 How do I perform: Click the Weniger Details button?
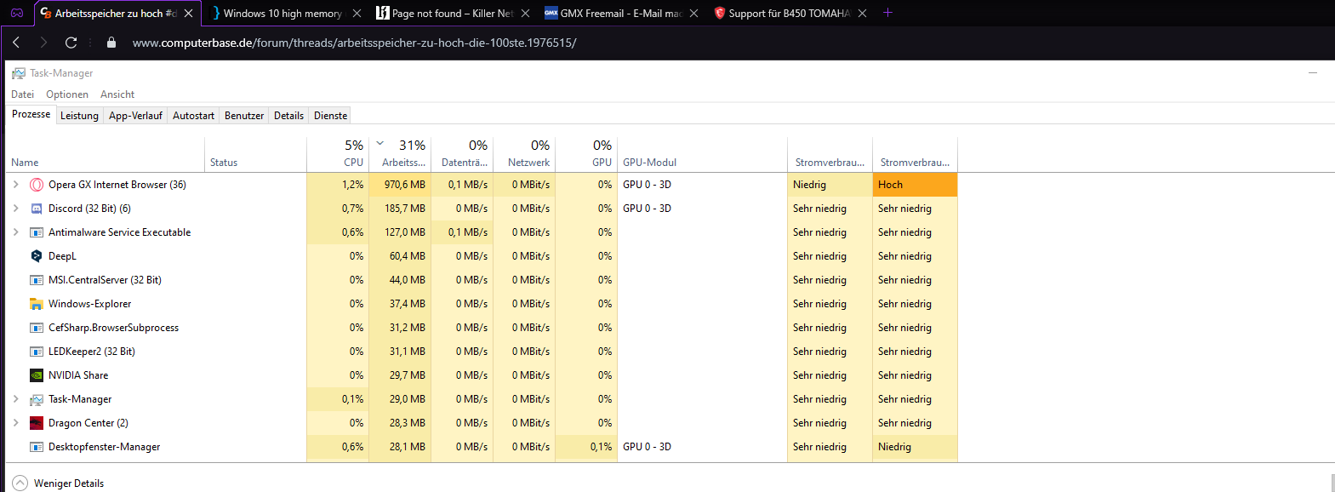(x=59, y=483)
